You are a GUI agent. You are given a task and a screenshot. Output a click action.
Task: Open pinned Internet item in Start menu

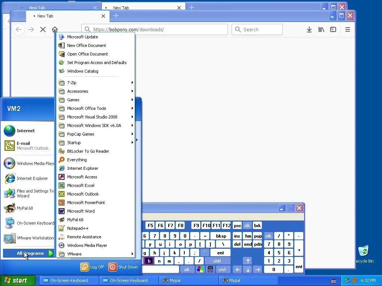tap(28, 131)
